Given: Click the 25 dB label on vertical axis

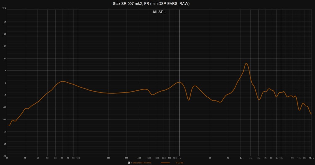Looking at the screenshot, I should [5, 22].
